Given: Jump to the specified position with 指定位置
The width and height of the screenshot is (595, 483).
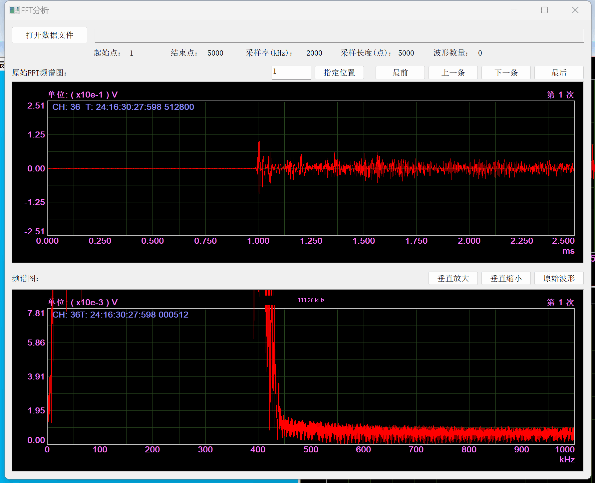Looking at the screenshot, I should pos(339,73).
